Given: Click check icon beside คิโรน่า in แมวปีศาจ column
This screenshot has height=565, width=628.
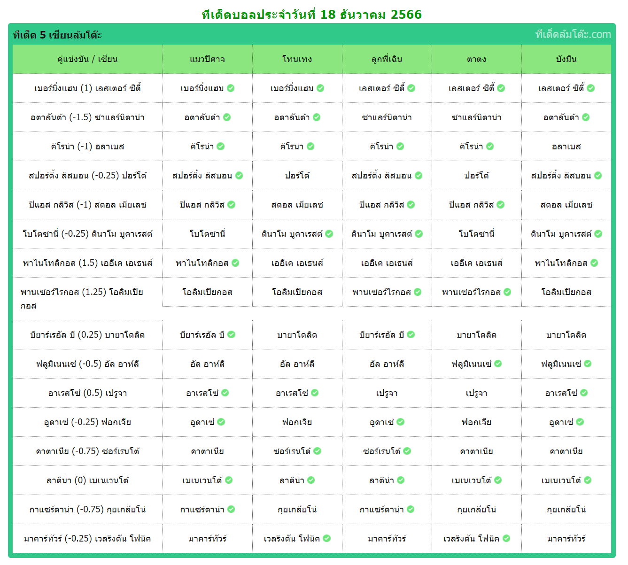Looking at the screenshot, I should click(x=221, y=147).
